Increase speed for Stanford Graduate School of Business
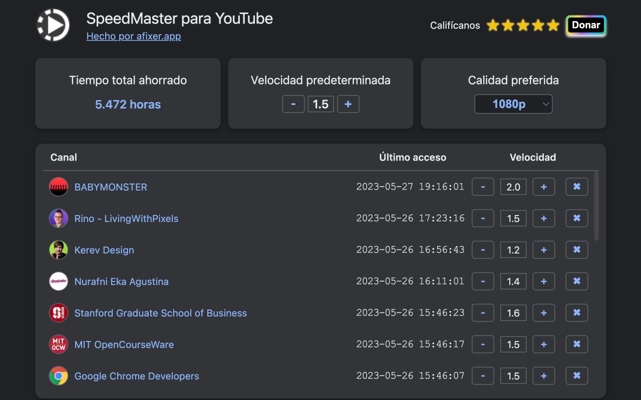Viewport: 641px width, 400px height. (543, 313)
